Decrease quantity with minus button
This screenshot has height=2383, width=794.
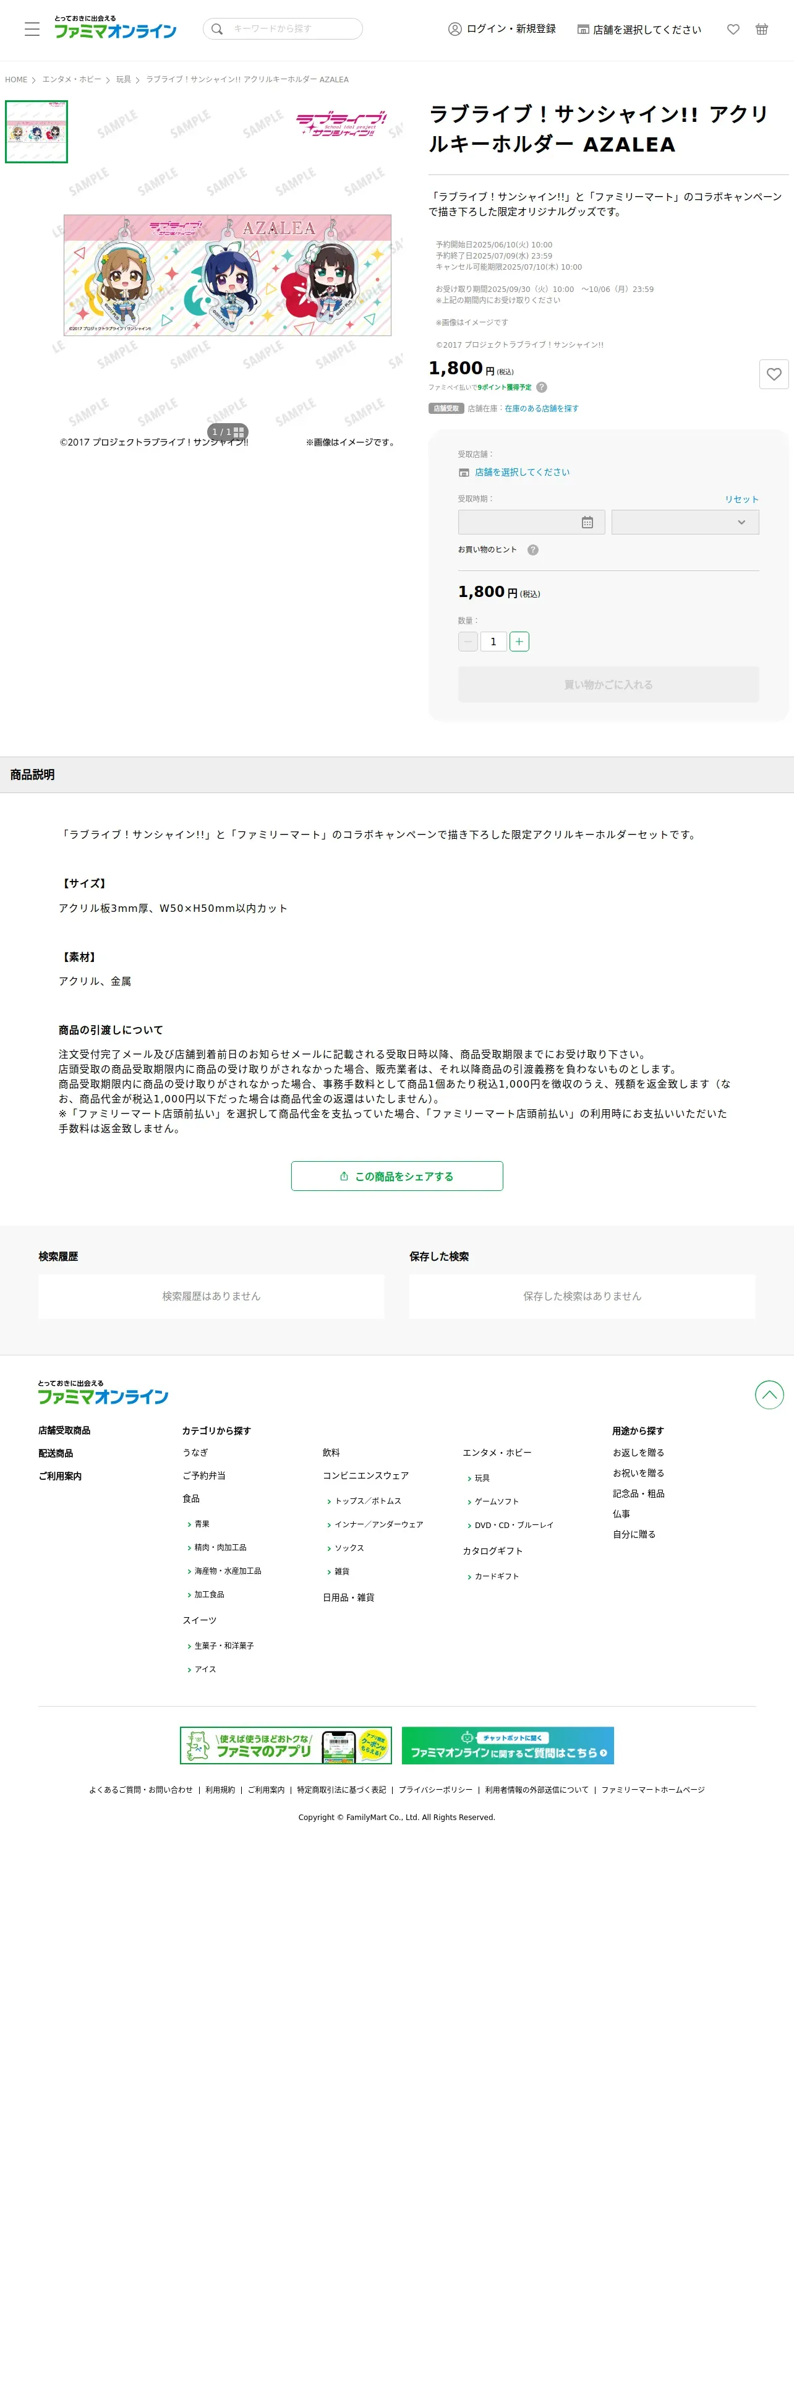click(469, 642)
